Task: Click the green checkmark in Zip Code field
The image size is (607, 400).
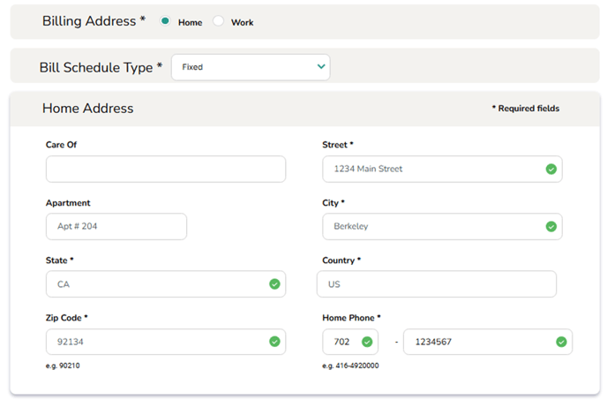Action: [274, 342]
